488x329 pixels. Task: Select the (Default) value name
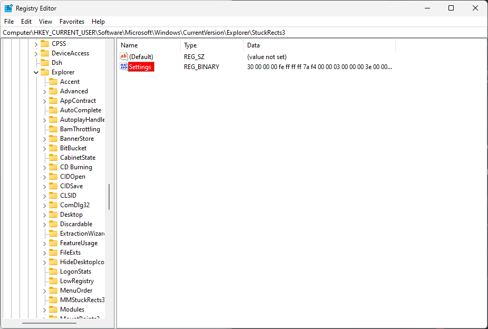click(x=141, y=56)
